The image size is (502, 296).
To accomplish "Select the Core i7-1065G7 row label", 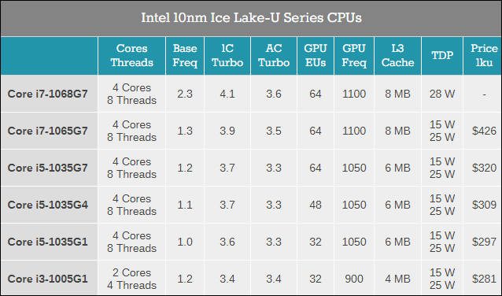I will click(48, 131).
